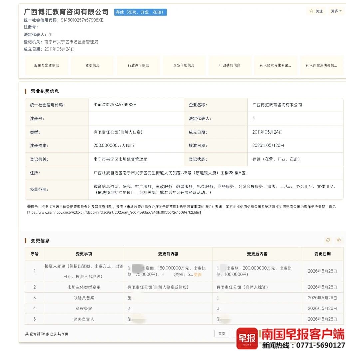Open the 列入严重违法失信 tab
This screenshot has width=346, height=351.
coord(321,65)
